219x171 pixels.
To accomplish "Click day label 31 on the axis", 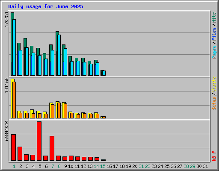I will click(205, 166).
